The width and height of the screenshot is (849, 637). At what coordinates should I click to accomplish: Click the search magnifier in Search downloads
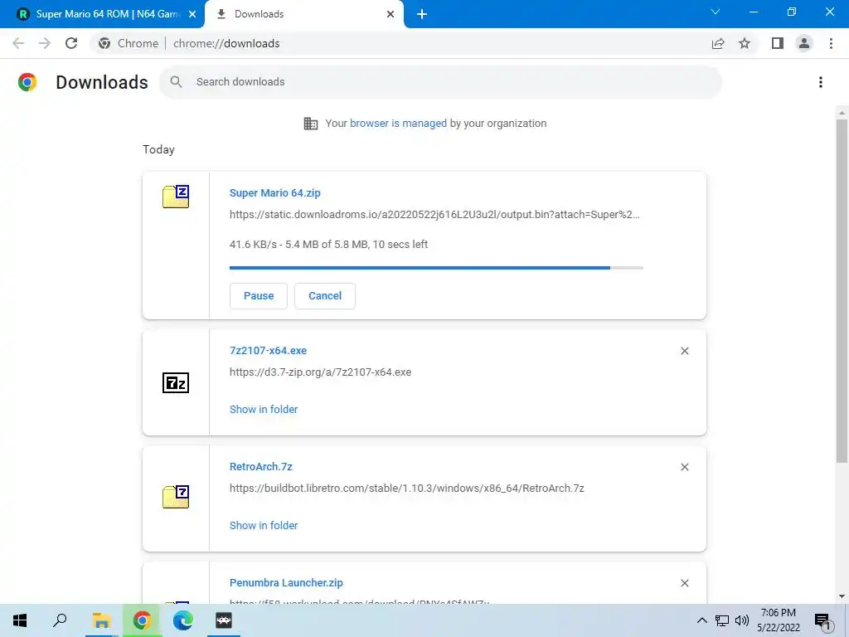pyautogui.click(x=176, y=82)
